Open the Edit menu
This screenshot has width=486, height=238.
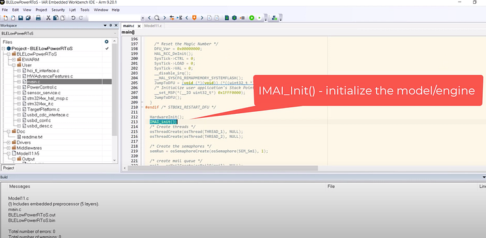(x=16, y=10)
